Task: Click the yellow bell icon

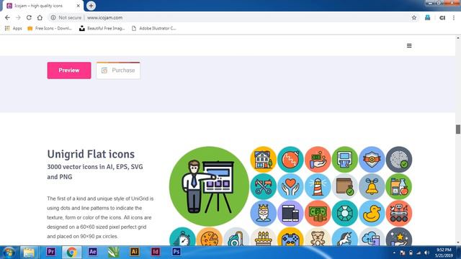Action: click(x=372, y=186)
